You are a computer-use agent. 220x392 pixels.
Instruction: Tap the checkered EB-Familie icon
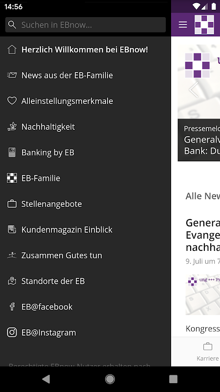pos(12,178)
